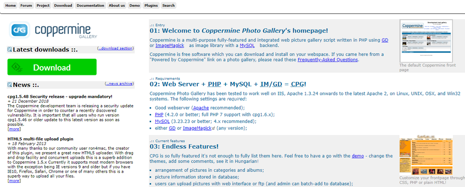Image resolution: width=465 pixels, height=187 pixels.
Task: Click the Latest downloads heading text
Action: click(45, 50)
